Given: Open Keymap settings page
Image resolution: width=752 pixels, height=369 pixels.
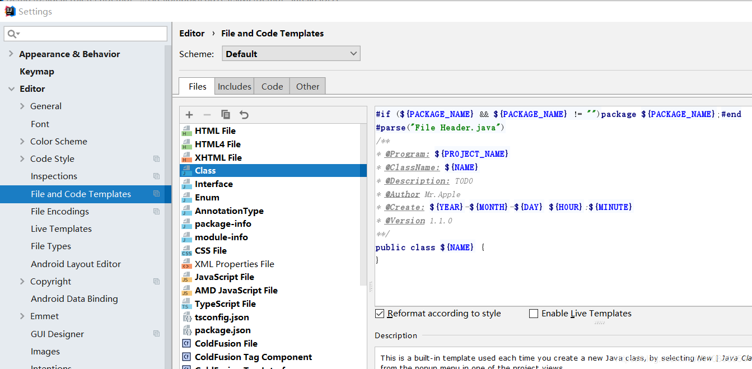Looking at the screenshot, I should 37,72.
